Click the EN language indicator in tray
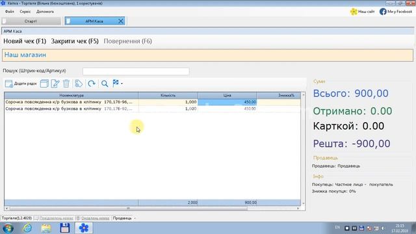 pos(337,227)
